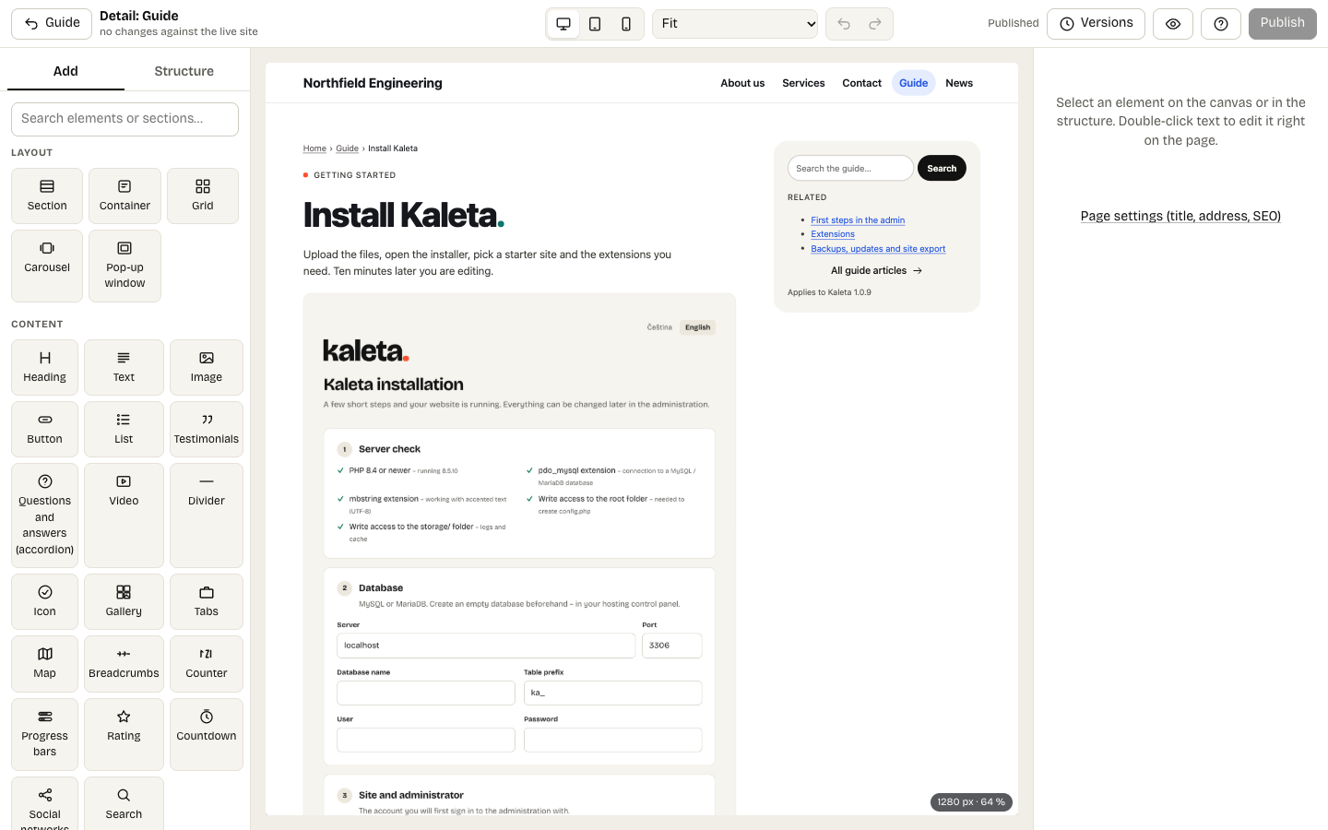
Task: Insert a Breadcrumbs element
Action: pos(124,663)
